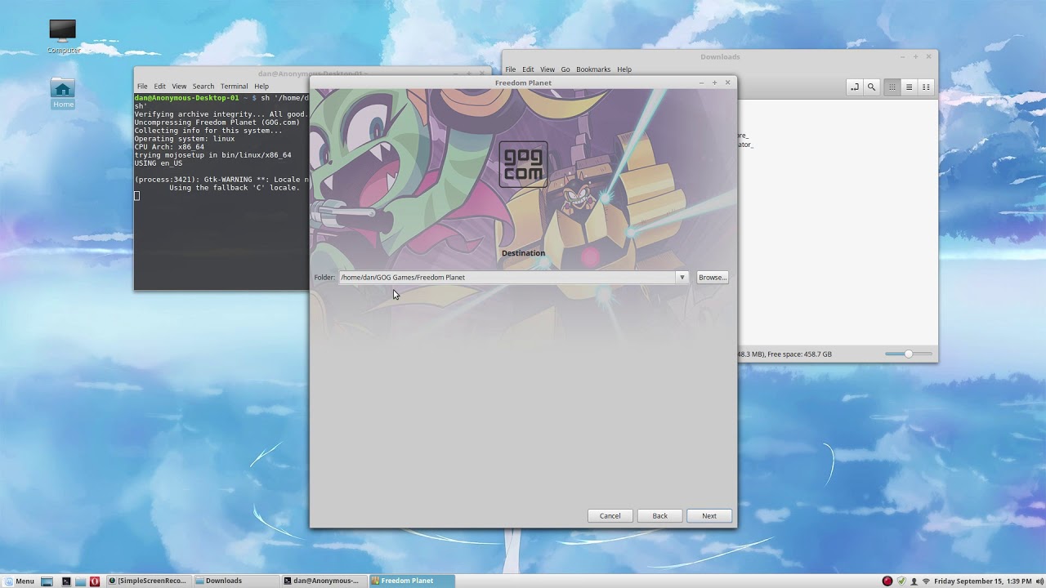Viewport: 1046px width, 588px height.
Task: Open the file manager taskbar launcher
Action: (80, 581)
